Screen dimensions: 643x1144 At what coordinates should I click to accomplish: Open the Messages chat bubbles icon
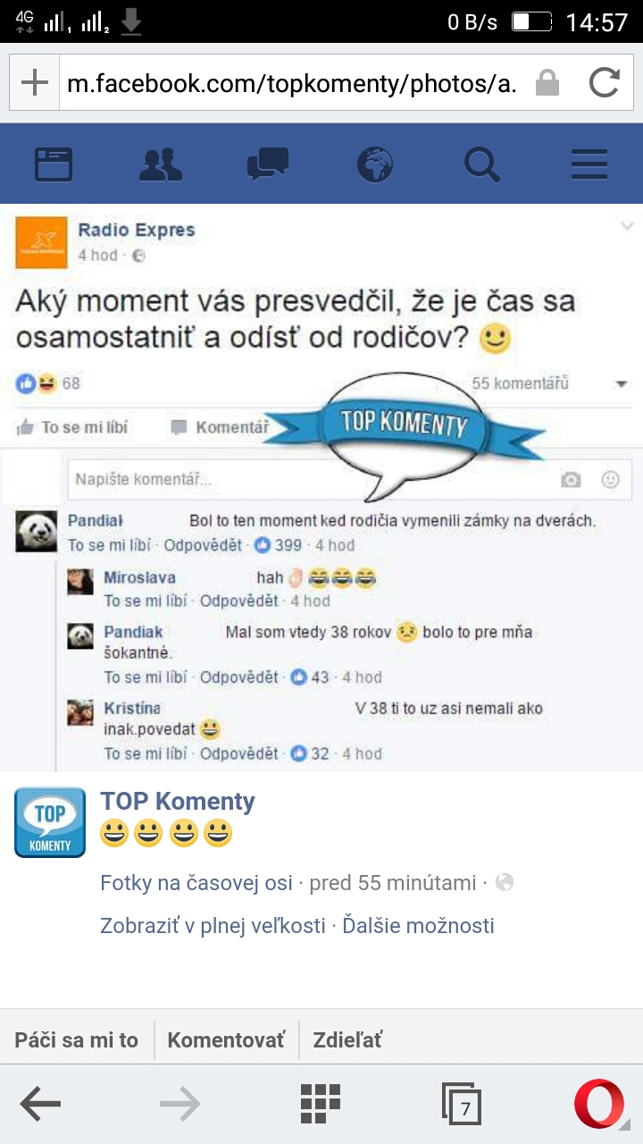(268, 164)
